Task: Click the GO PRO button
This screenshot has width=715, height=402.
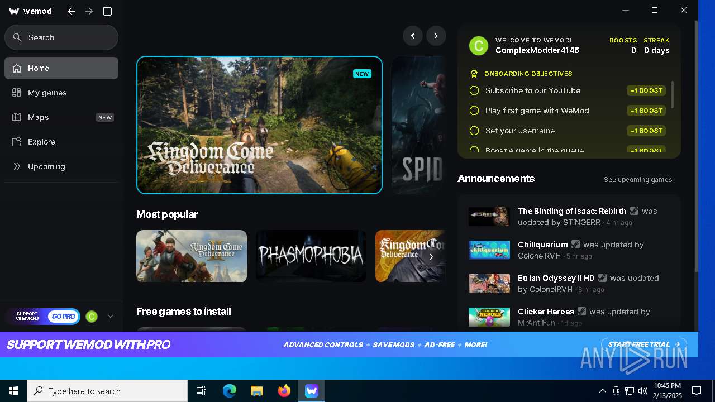Action: pos(64,317)
